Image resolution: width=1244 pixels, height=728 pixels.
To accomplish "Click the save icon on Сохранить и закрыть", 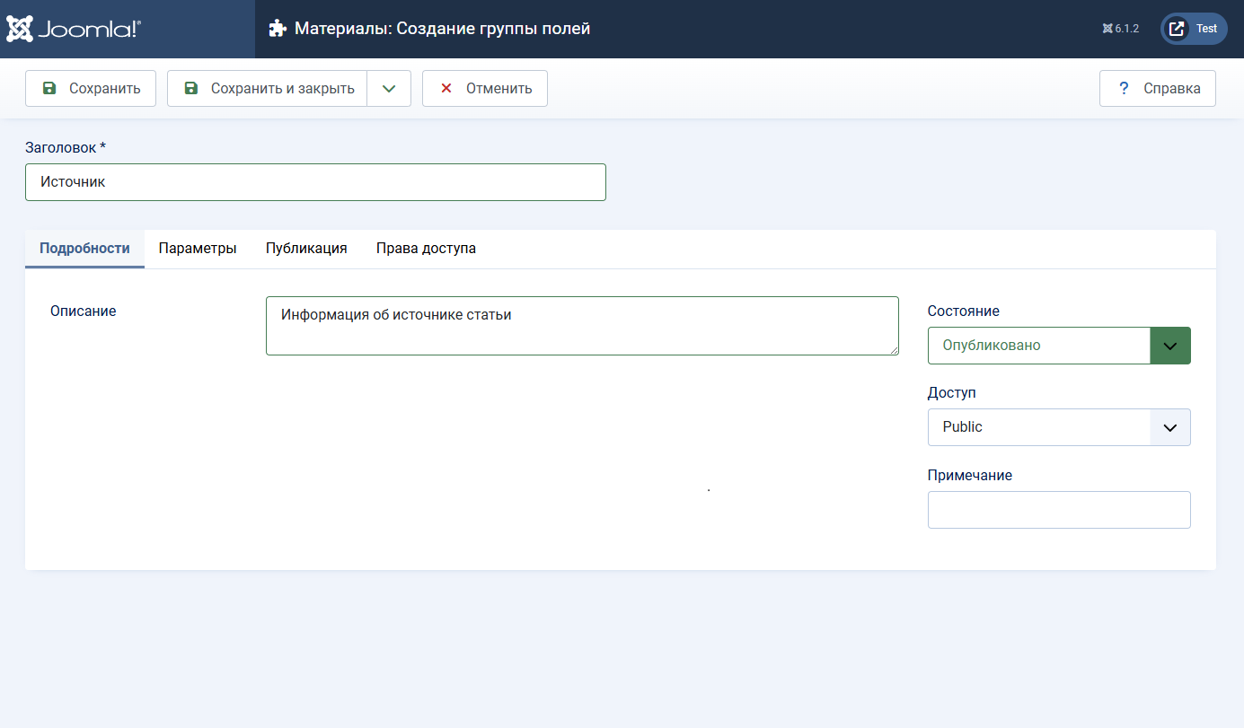I will (x=191, y=88).
